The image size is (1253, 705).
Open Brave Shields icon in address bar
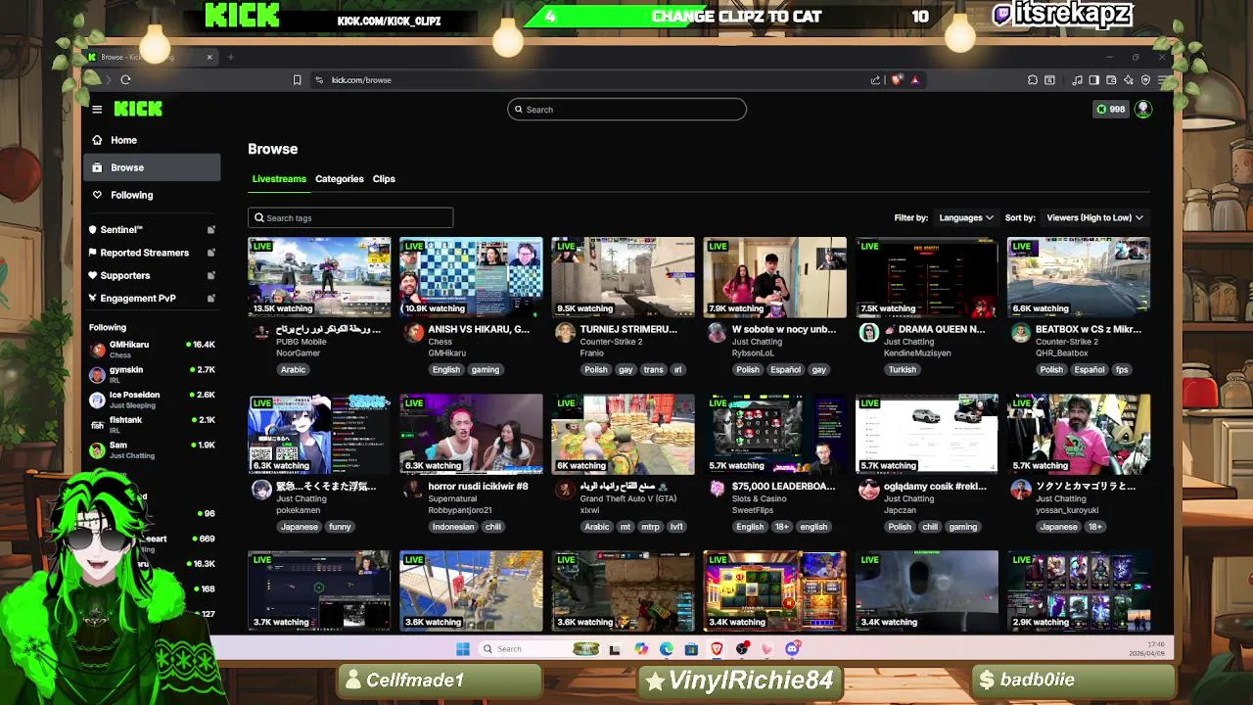(896, 80)
